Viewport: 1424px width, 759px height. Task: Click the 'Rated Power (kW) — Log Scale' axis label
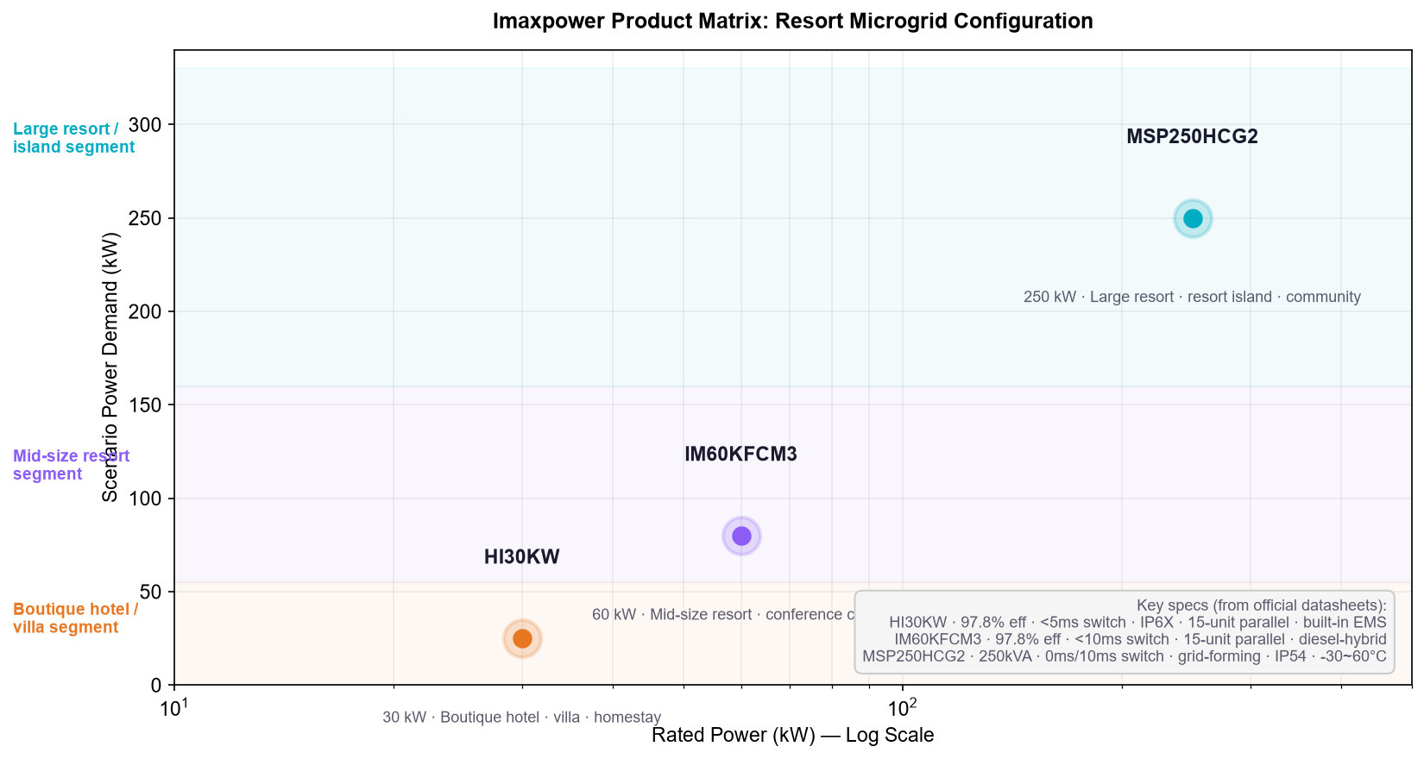pos(793,736)
